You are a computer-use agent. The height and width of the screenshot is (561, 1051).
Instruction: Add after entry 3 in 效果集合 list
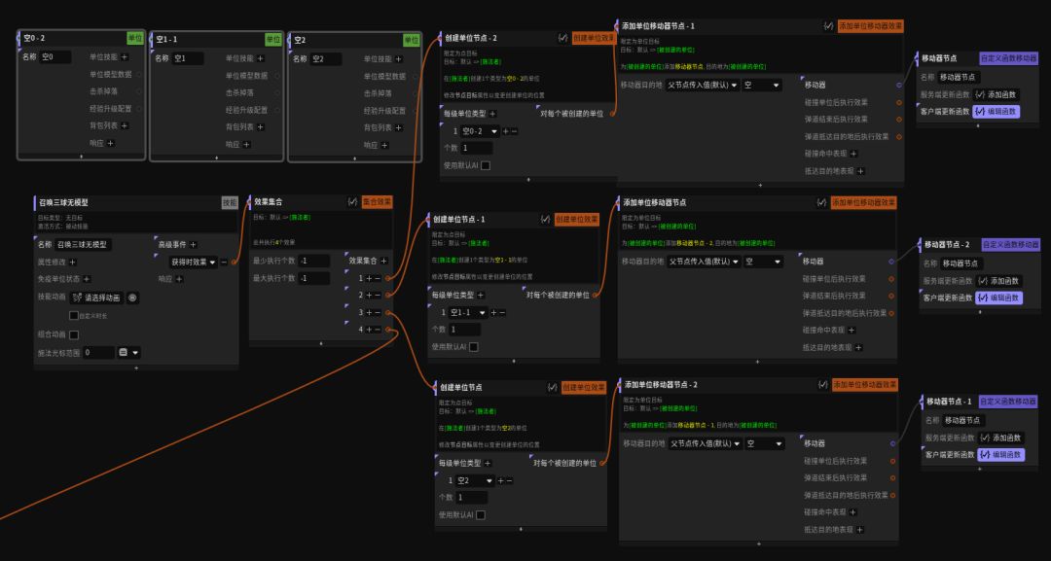pos(370,312)
